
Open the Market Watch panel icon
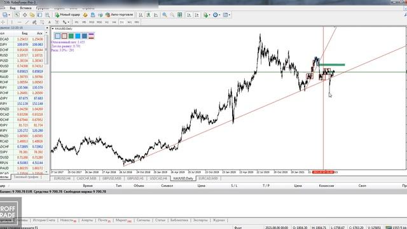pyautogui.click(x=17, y=15)
